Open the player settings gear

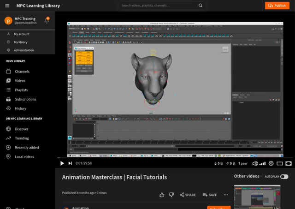tap(271, 163)
